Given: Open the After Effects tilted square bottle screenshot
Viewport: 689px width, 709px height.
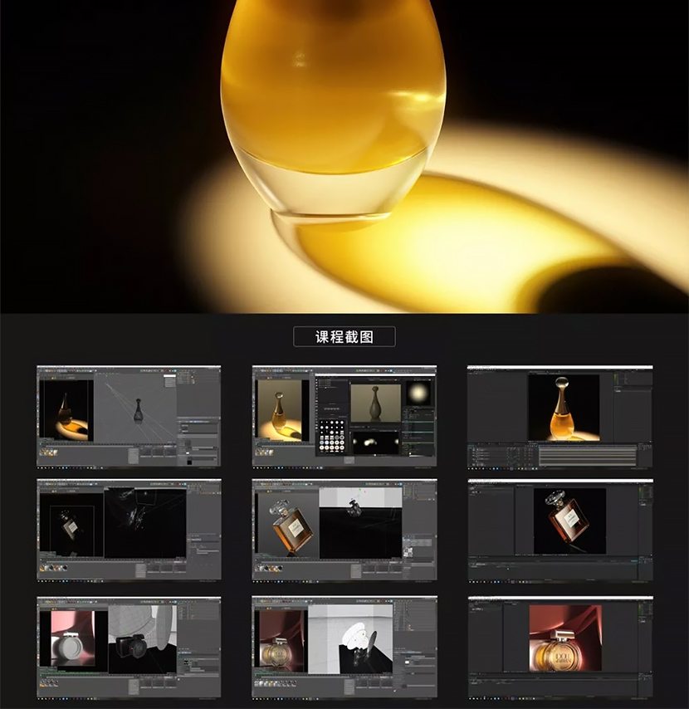Looking at the screenshot, I should coord(560,530).
